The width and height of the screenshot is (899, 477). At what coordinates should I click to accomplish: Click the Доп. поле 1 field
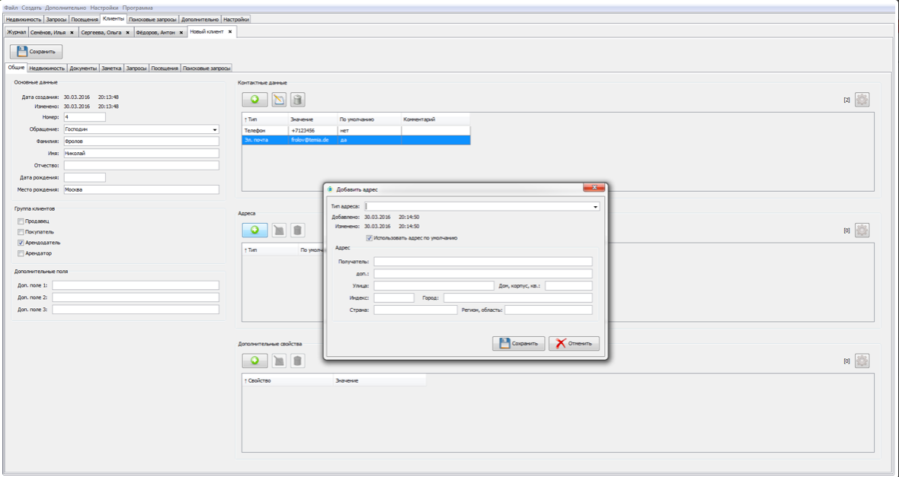[x=136, y=285]
